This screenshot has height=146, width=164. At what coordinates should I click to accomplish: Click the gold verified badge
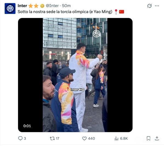coord(42,6)
